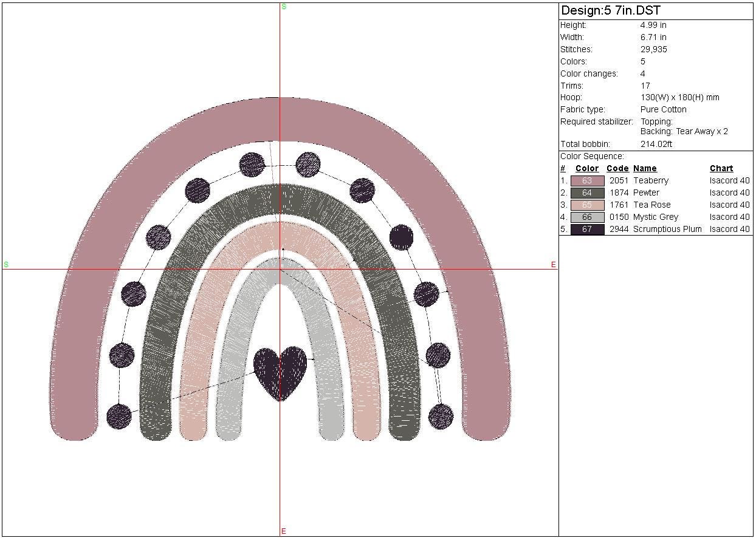Click the underlined Color column header
This screenshot has height=538, width=756.
click(x=587, y=168)
